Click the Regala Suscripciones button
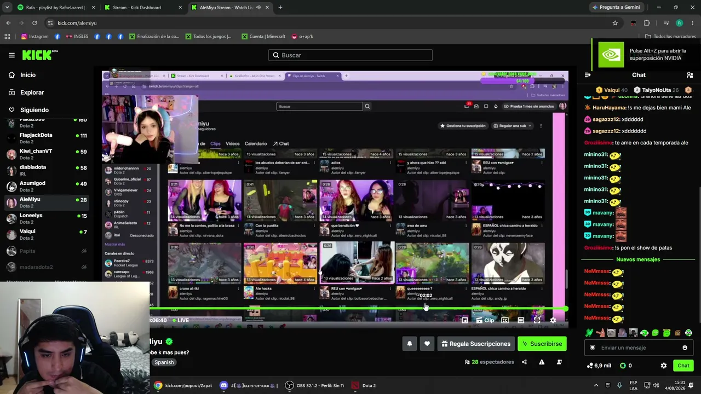 pos(476,344)
